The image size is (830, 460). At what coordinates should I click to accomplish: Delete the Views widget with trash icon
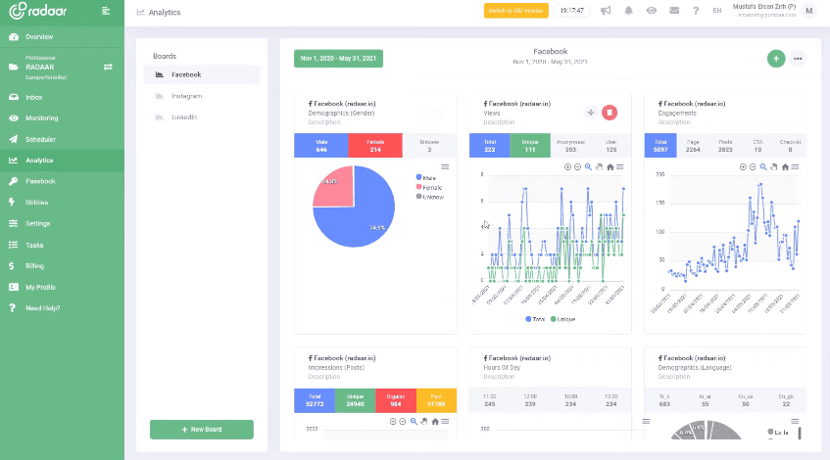tap(610, 113)
